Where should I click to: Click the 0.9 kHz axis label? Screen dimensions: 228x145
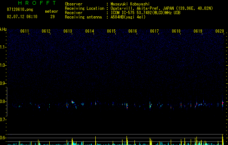pyautogui.click(x=3, y=83)
